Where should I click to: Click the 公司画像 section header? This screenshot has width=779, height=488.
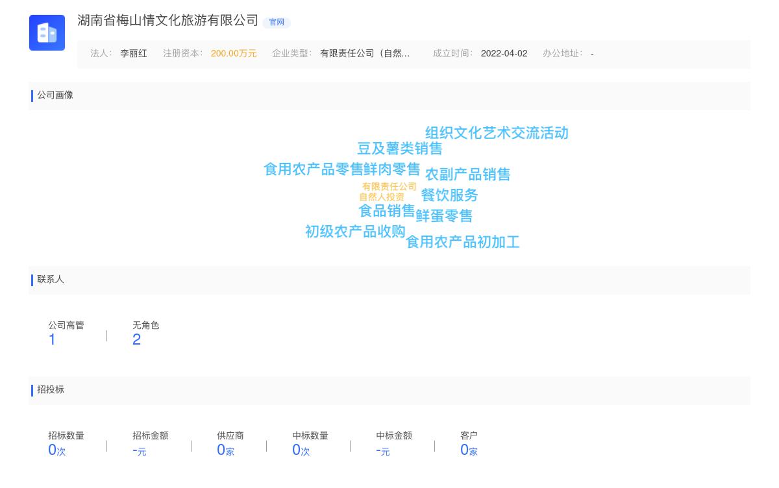[x=55, y=95]
